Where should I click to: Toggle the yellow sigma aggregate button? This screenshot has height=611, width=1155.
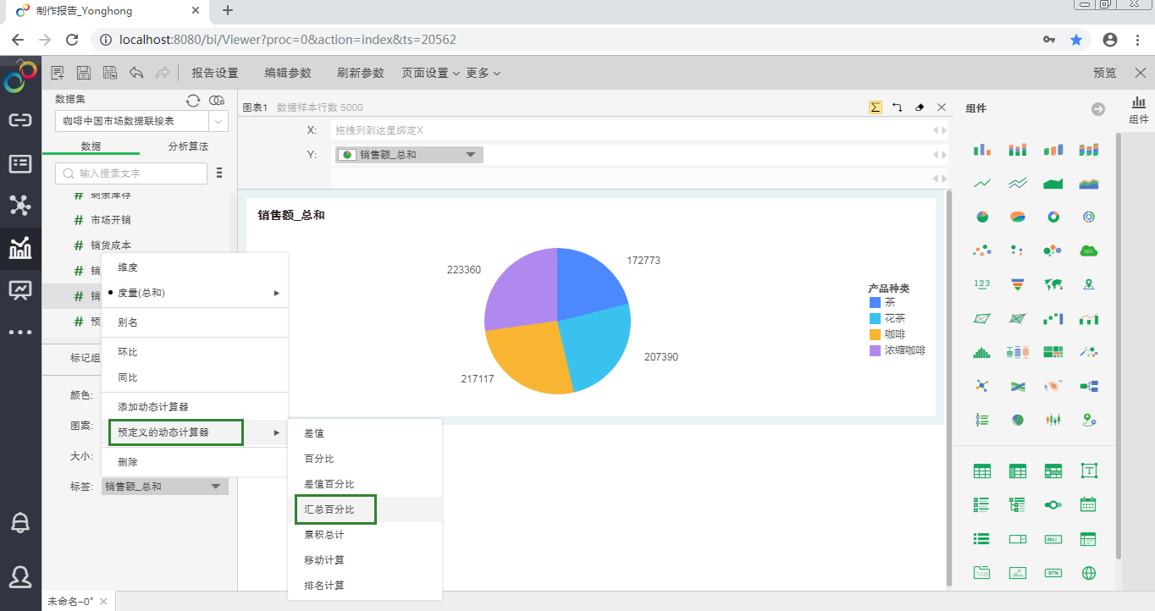click(x=876, y=107)
